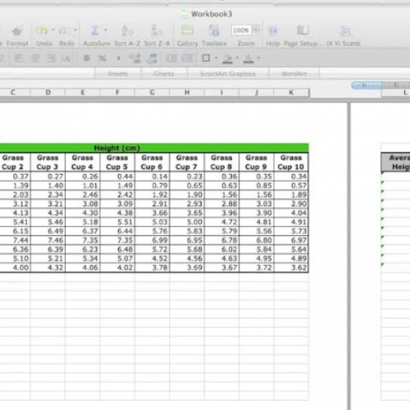Select cell with value 2.93

[187, 204]
